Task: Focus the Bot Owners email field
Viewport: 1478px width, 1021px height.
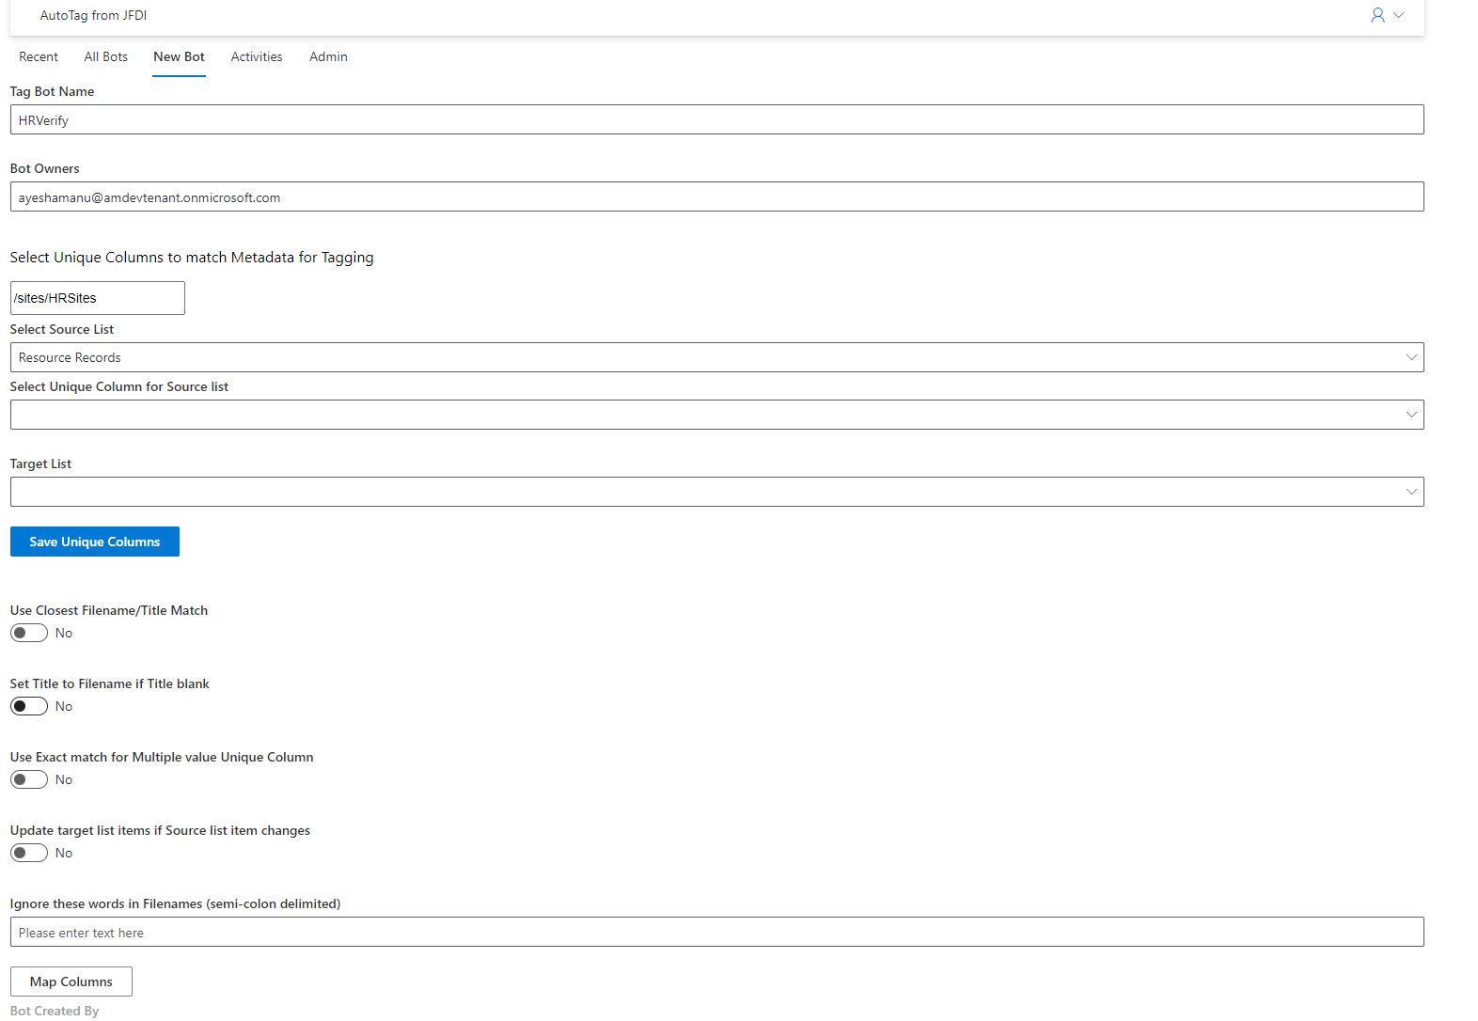Action: (x=716, y=196)
